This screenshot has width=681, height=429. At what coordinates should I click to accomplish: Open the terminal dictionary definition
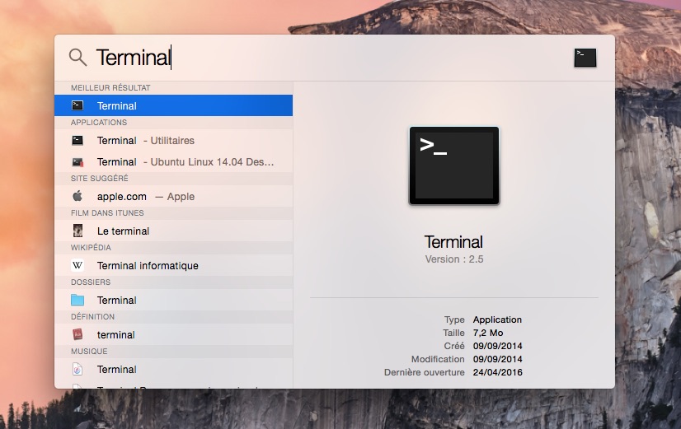pyautogui.click(x=173, y=335)
